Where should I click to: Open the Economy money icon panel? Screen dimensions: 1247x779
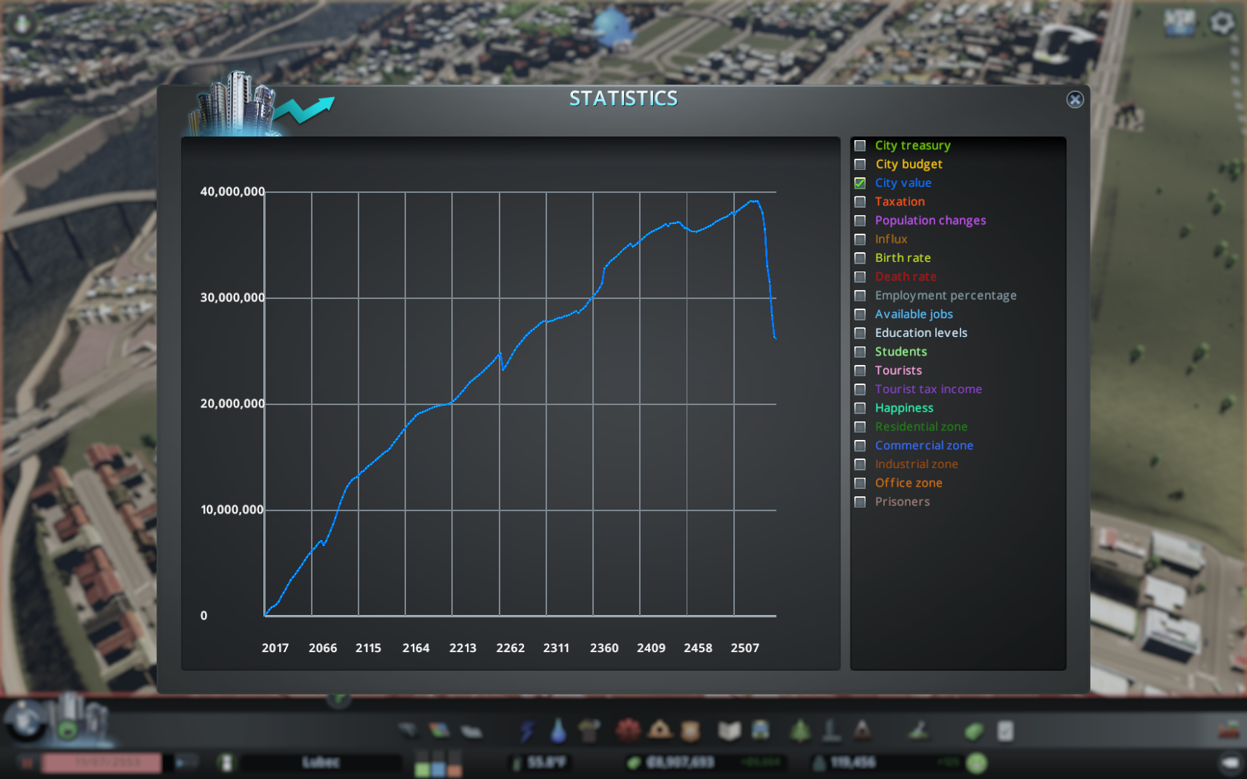click(x=974, y=732)
